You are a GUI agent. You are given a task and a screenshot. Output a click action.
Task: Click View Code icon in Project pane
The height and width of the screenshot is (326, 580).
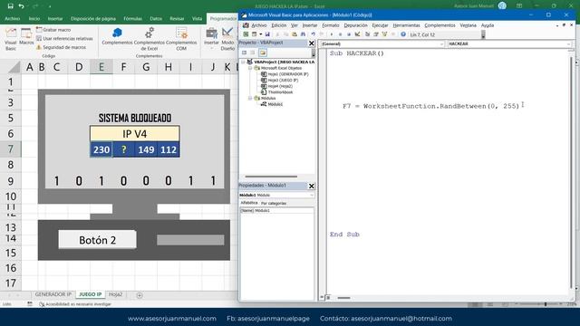pos(244,53)
